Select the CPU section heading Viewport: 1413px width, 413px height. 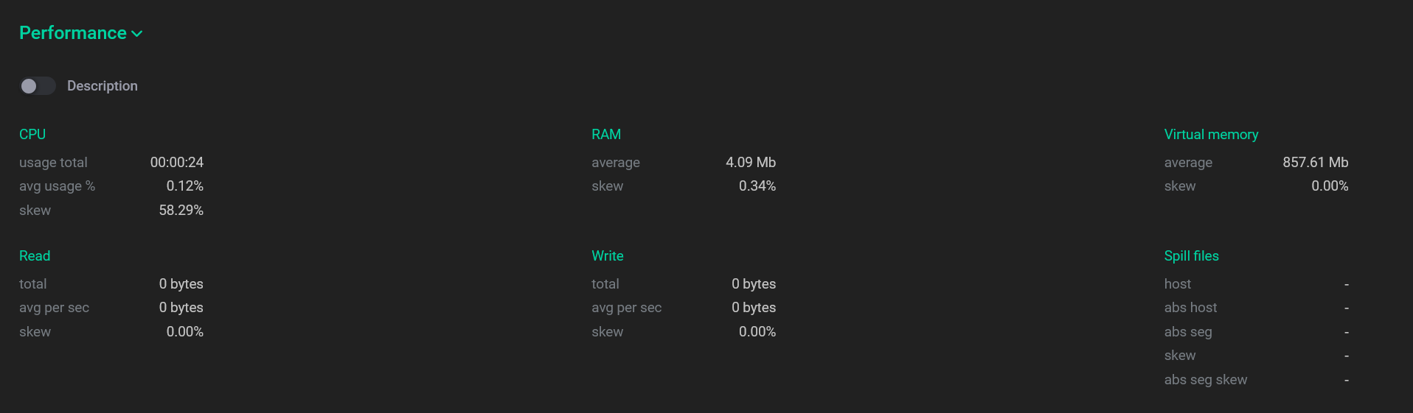[x=32, y=135]
